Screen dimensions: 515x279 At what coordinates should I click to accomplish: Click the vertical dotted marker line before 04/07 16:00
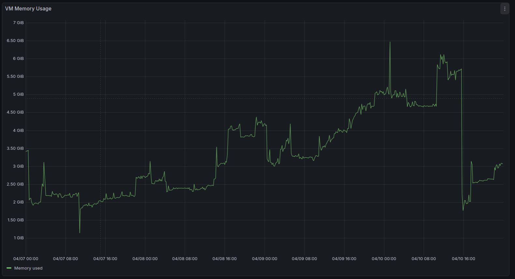[100, 130]
